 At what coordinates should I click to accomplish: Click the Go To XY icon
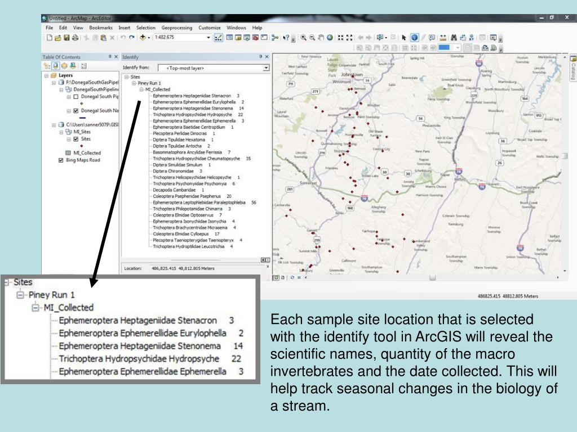click(472, 38)
